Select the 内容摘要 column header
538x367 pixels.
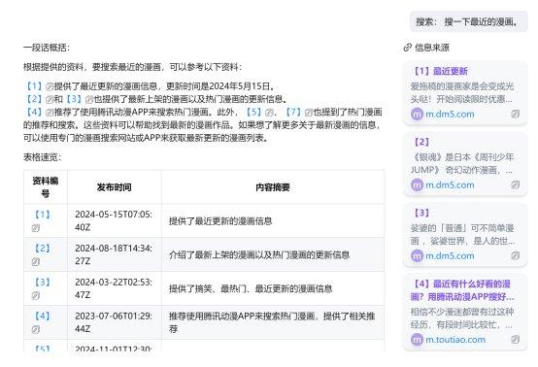273,187
